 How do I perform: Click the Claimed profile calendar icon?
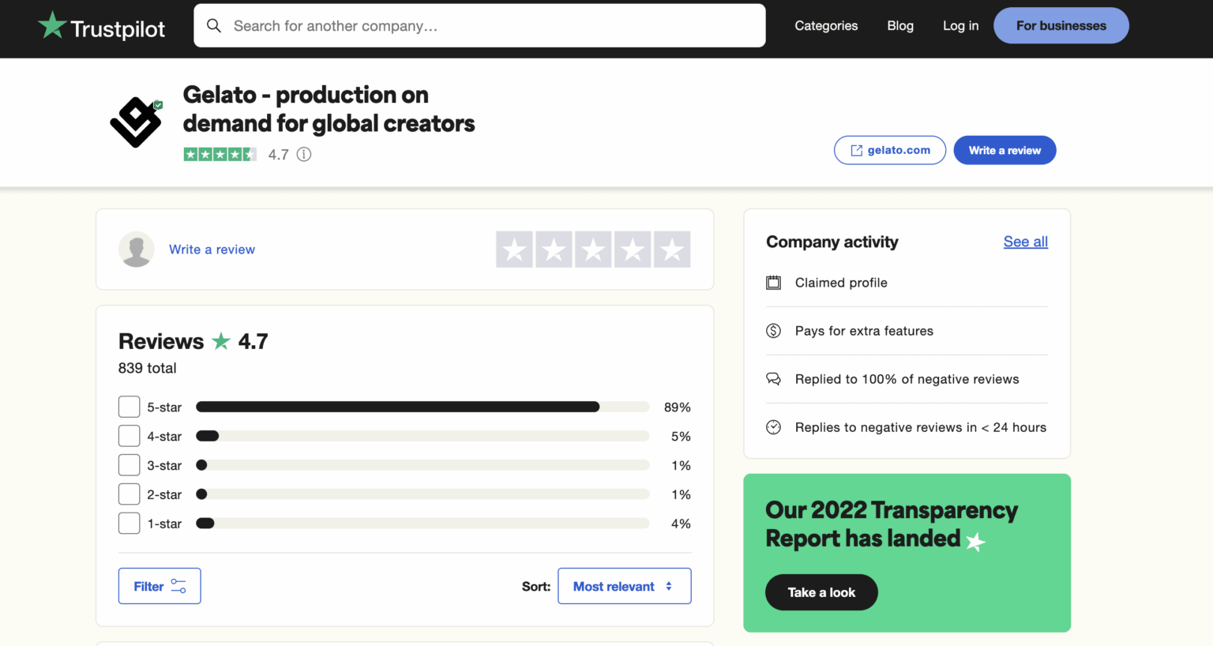773,282
